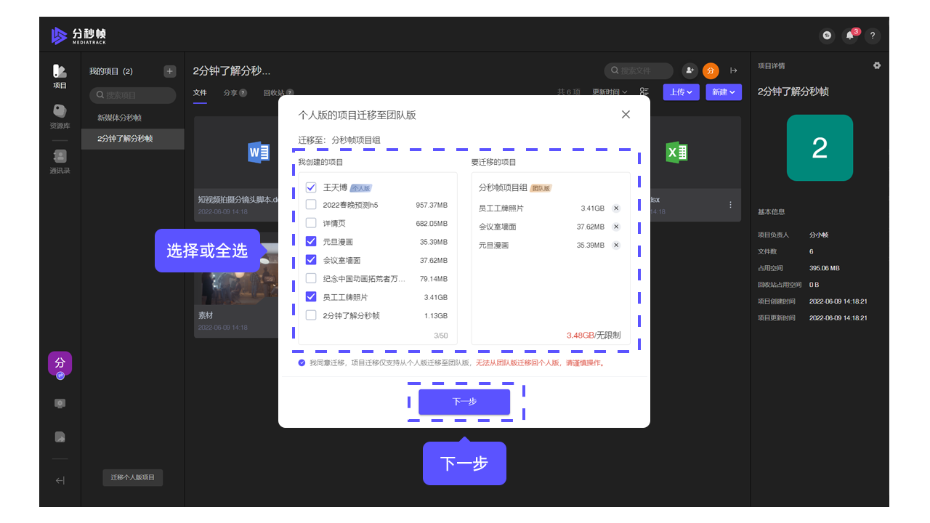Toggle the 我同意迁移 agreement checkbox
The image size is (930, 523).
(x=302, y=362)
